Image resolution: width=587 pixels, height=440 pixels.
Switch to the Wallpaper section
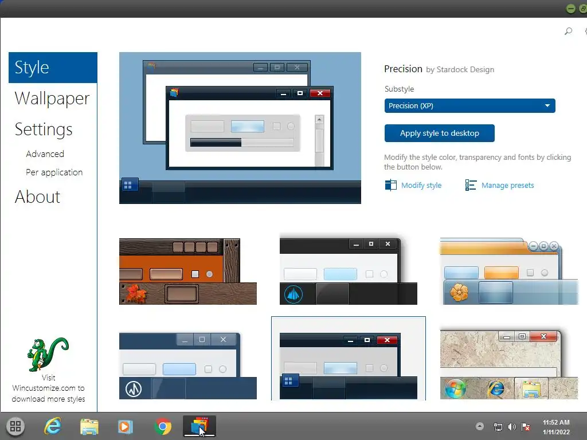[52, 99]
